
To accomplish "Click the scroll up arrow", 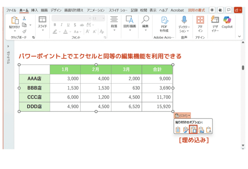I will 243,42.
